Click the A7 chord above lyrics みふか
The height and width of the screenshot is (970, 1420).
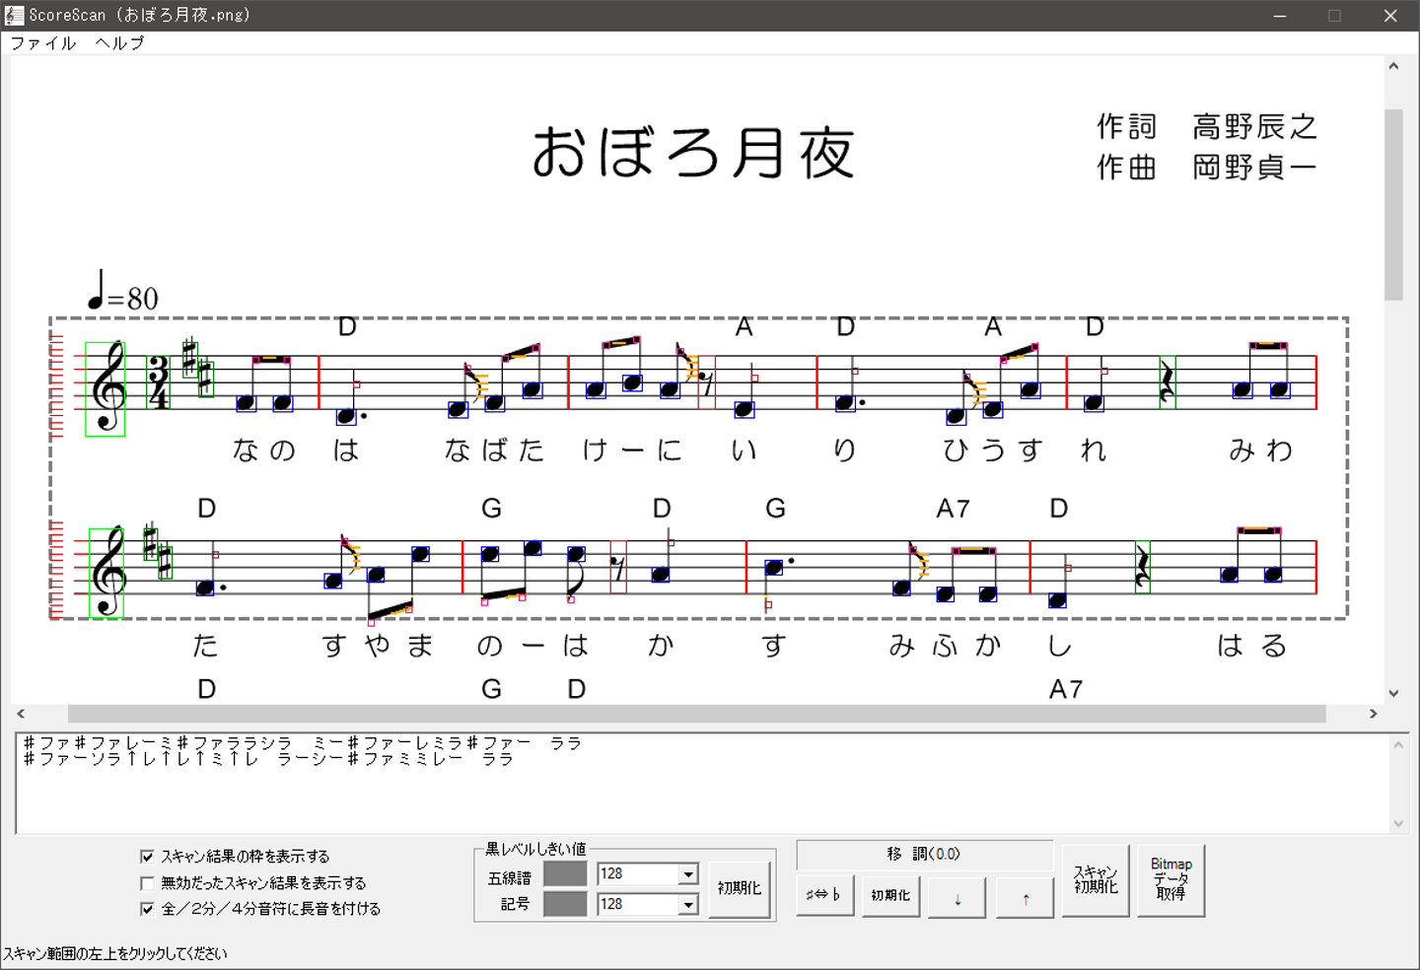pos(953,509)
